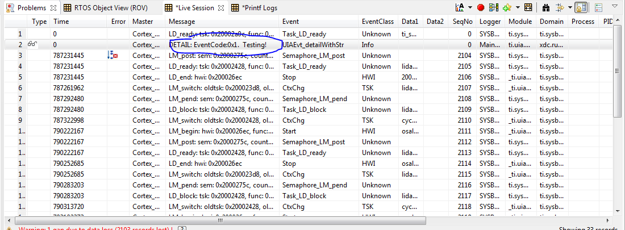625x230 pixels.
Task: Click Semaphore_LM_pend event with SeqNo 2108
Action: point(315,98)
